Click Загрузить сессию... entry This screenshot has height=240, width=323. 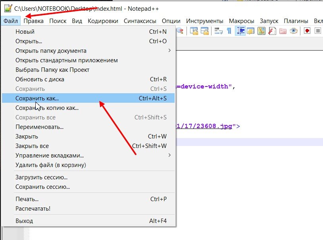click(x=88, y=177)
